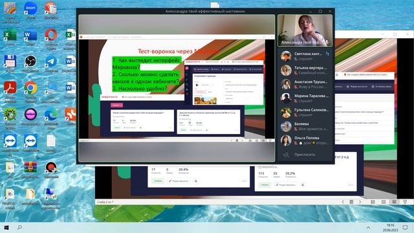Select participant Гульгена Салихов in the list
The image size is (414, 233).
coord(305,112)
